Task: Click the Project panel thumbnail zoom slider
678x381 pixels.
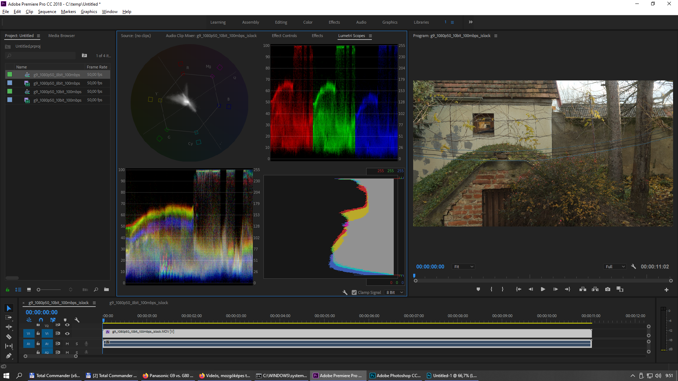Action: [39, 290]
